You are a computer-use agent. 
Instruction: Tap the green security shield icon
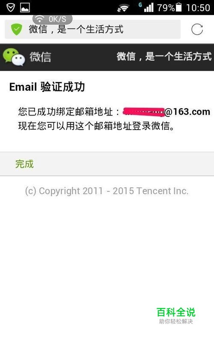(x=17, y=30)
